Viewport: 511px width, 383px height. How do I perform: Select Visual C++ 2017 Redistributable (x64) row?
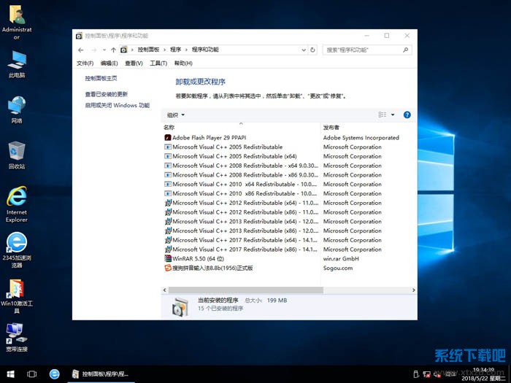click(241, 240)
